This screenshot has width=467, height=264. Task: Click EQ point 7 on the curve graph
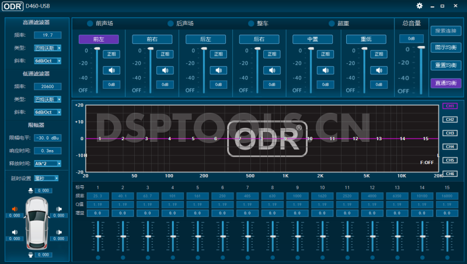coord(240,138)
